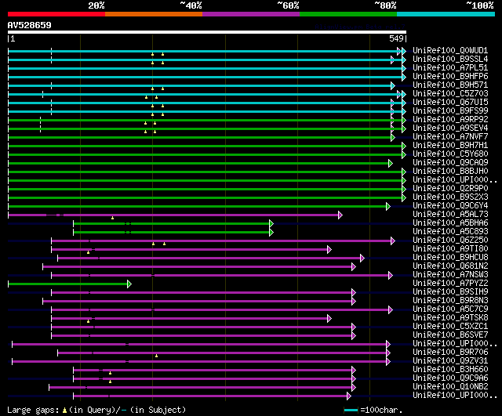Image resolution: width=502 pixels, height=416 pixels.
Task: Click the yellow query-gap symbol in the legend
Action: click(x=64, y=411)
